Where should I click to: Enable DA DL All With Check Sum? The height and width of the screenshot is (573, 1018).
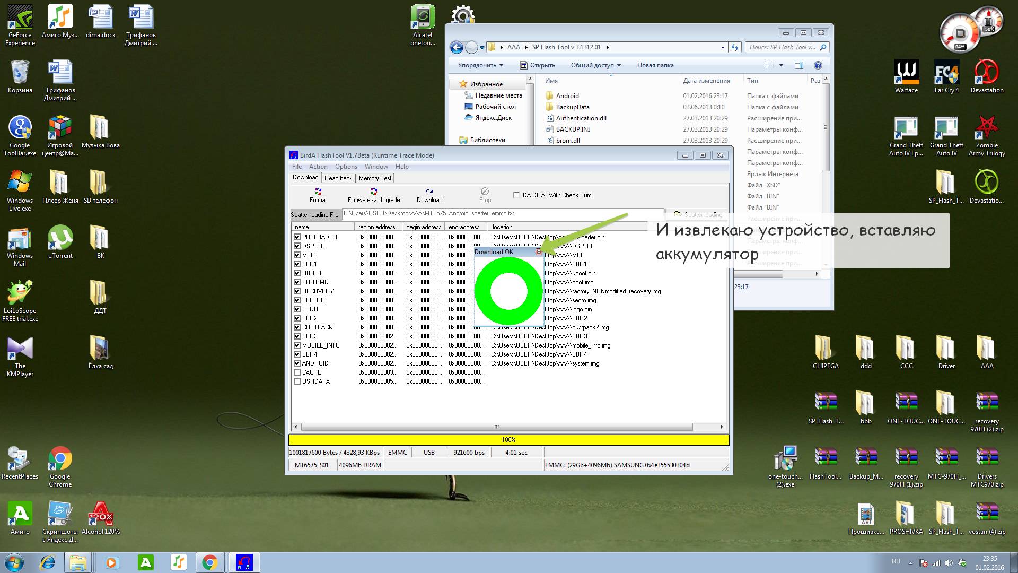pos(516,195)
